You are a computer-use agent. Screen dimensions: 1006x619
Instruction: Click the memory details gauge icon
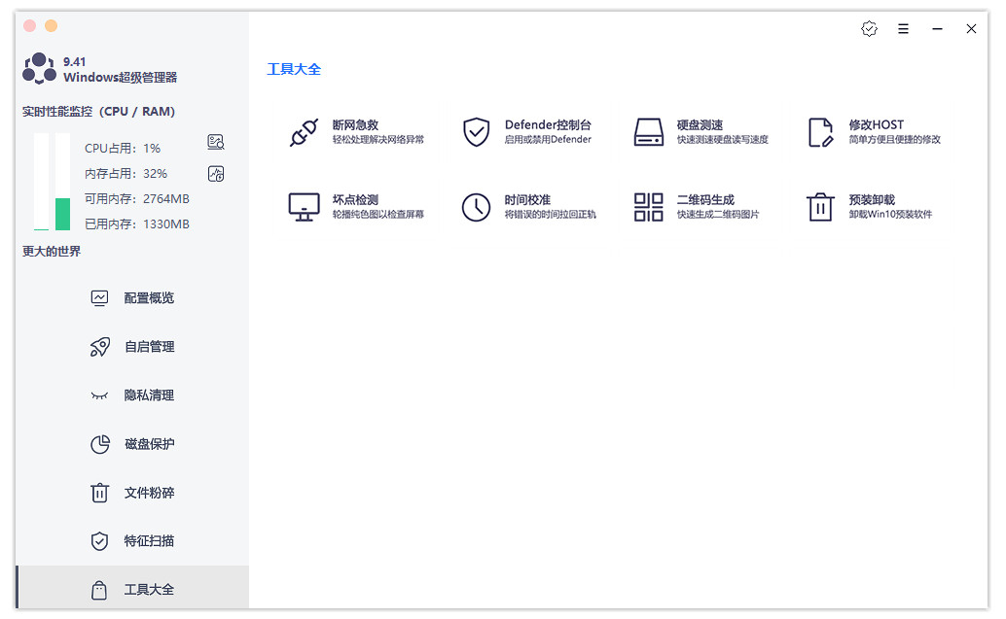[x=216, y=174]
